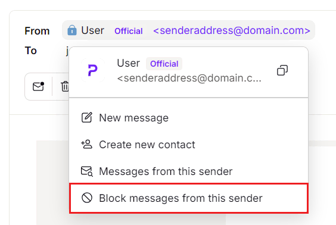Click the sender address in From field
The height and width of the screenshot is (225, 336).
(232, 30)
